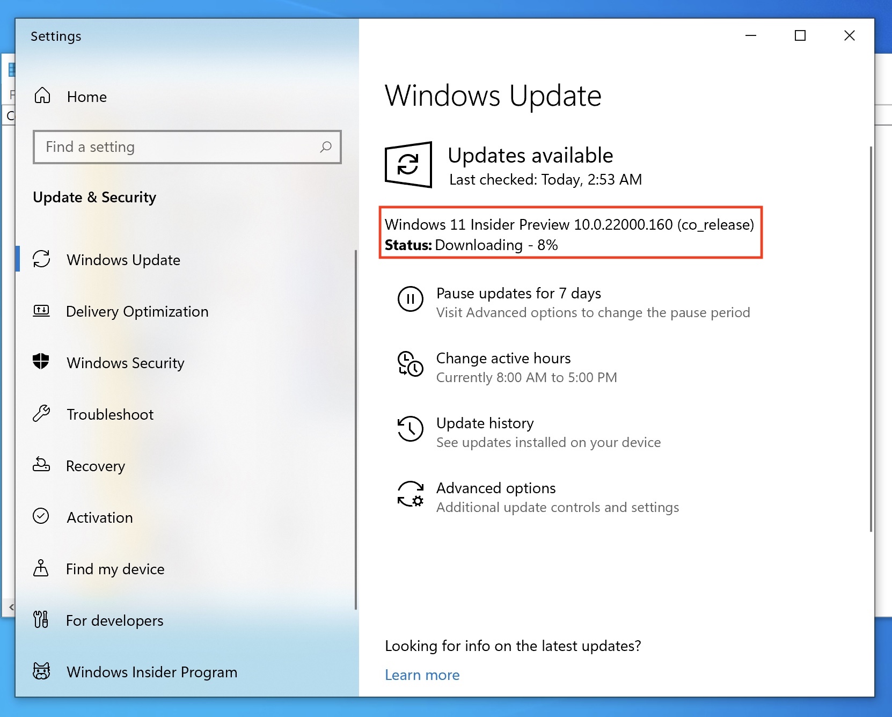Select Find my device
Viewport: 892px width, 717px height.
coord(115,569)
